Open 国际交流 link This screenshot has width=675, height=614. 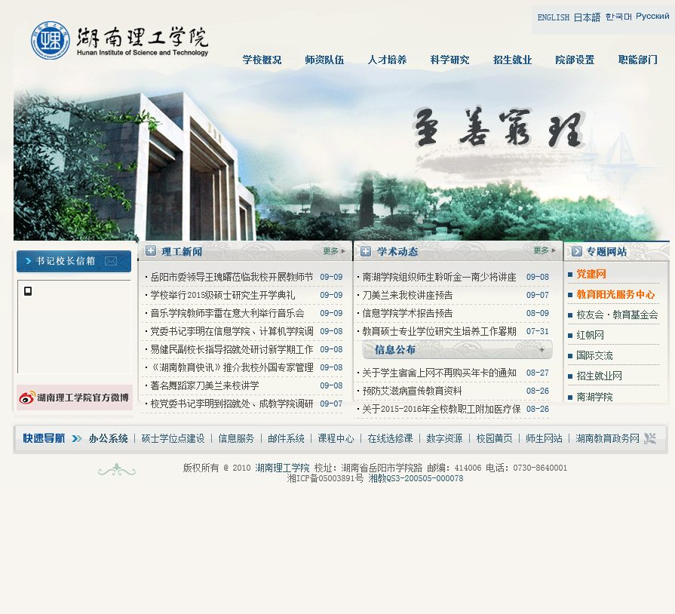point(594,356)
